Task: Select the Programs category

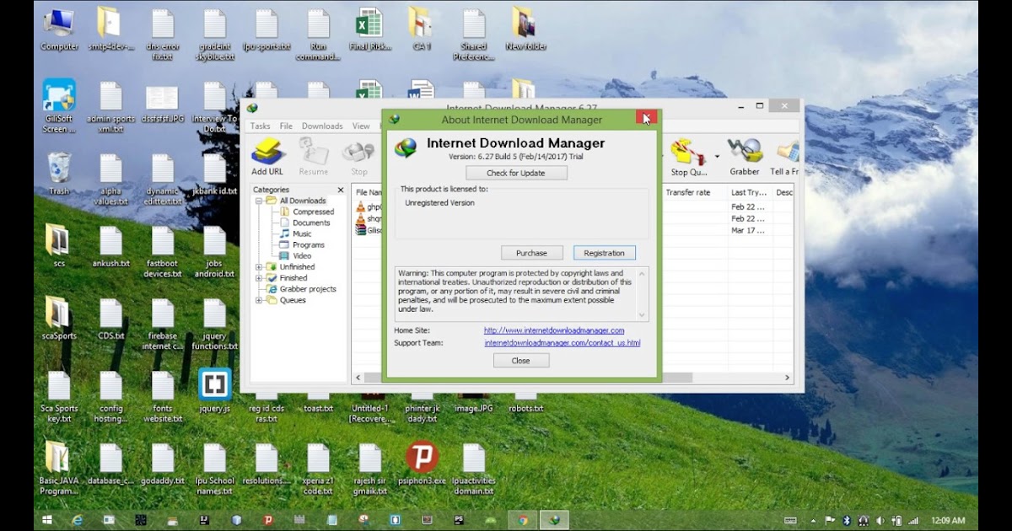Action: tap(309, 244)
